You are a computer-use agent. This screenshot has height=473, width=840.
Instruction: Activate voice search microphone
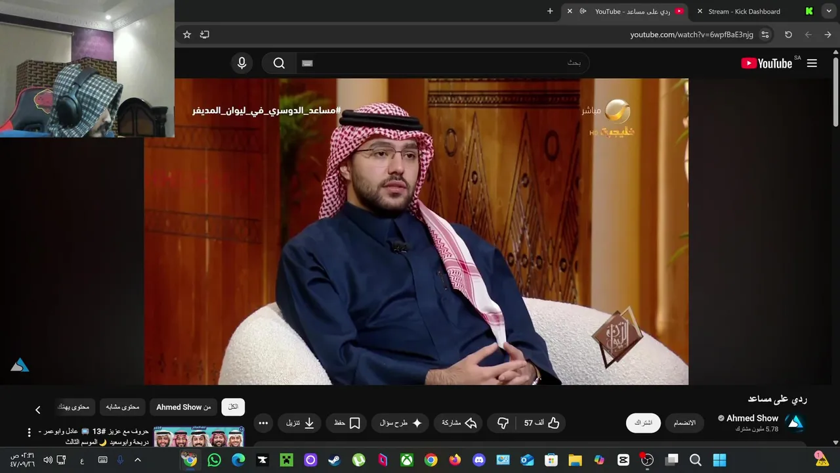click(242, 63)
